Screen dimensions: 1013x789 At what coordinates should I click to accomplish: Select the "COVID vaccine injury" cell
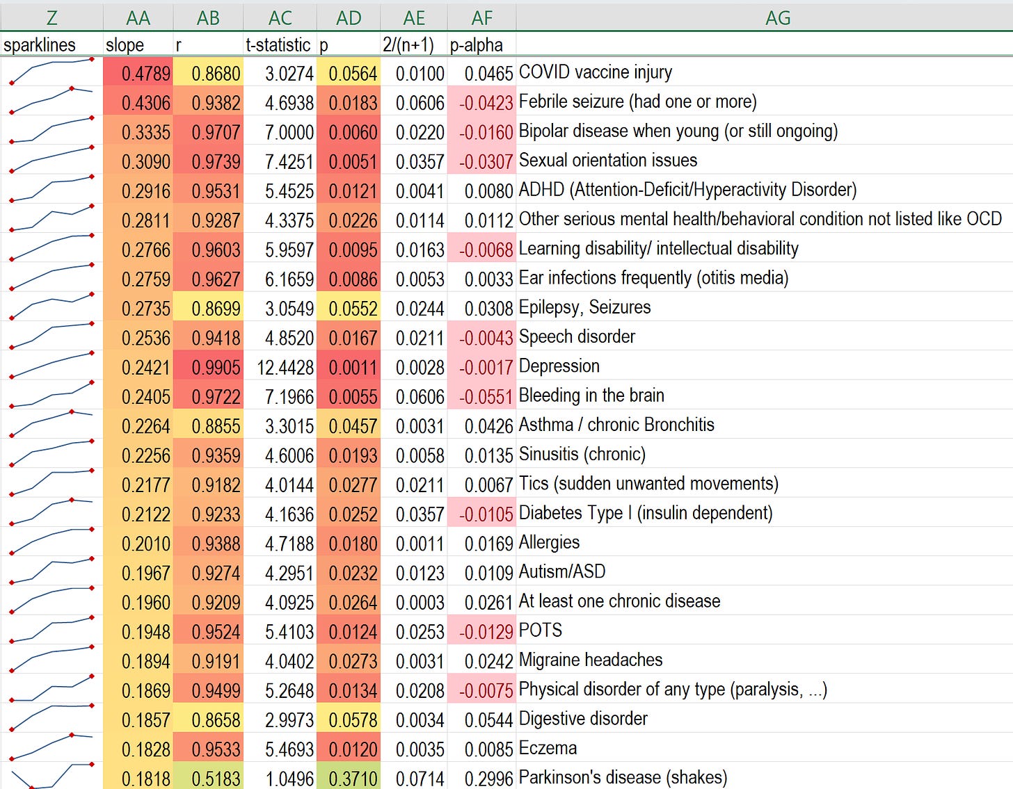click(596, 72)
